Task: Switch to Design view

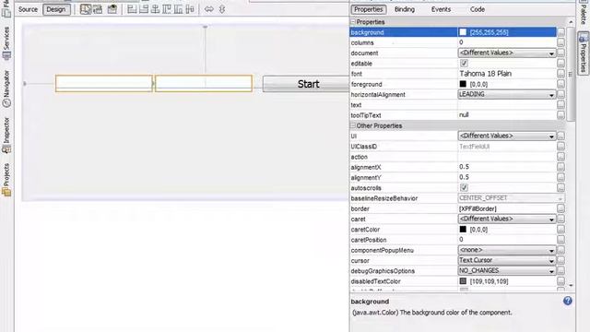Action: (x=56, y=9)
